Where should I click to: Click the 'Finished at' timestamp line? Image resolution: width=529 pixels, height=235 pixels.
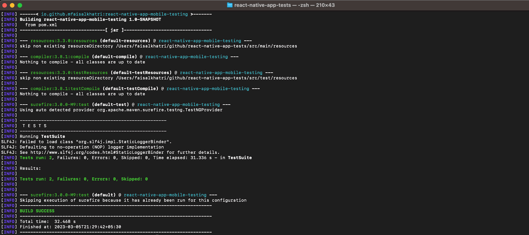[x=70, y=227]
